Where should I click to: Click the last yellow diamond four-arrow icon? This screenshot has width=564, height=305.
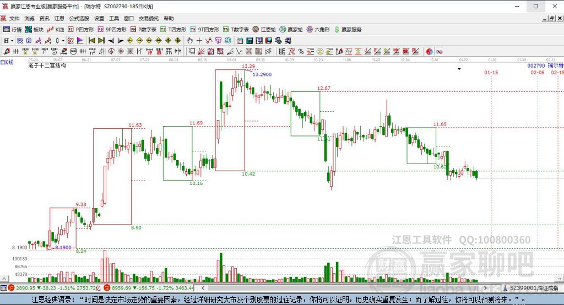(x=178, y=41)
